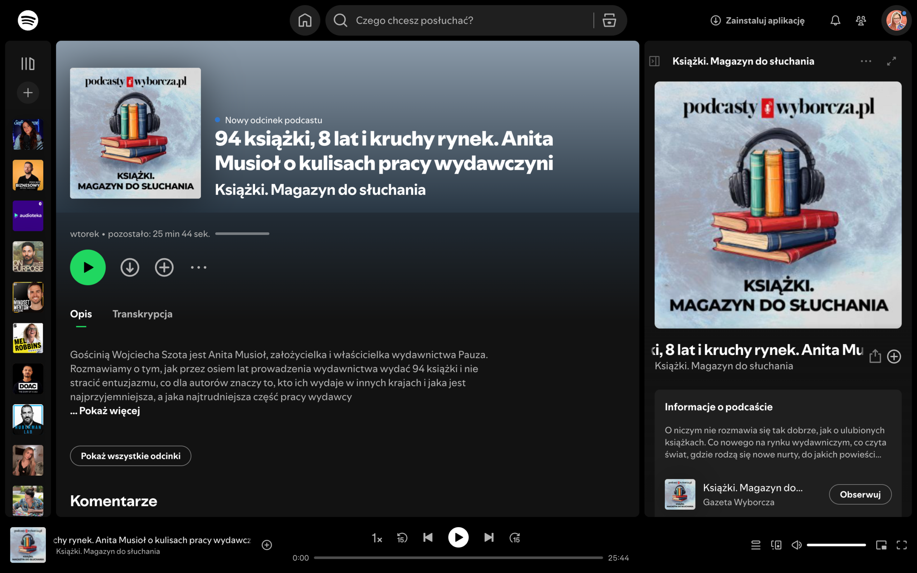The height and width of the screenshot is (573, 917).
Task: Select the Opis tab
Action: [x=81, y=314]
